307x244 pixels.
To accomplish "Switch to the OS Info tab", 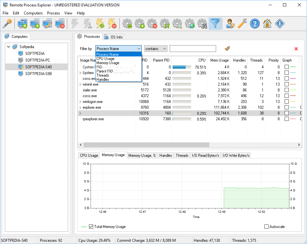I will tap(113, 37).
